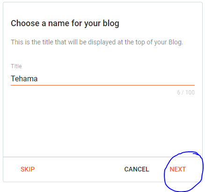This screenshot has height=192, width=205.
Task: Click the NEXT button
Action: pos(177,169)
